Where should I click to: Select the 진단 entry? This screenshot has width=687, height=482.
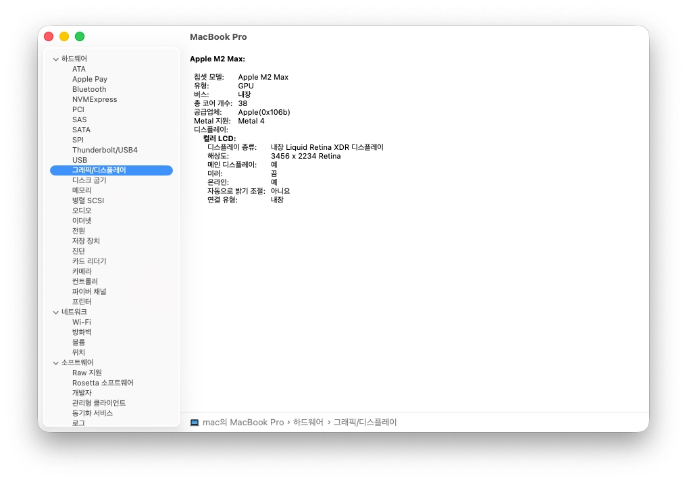78,251
